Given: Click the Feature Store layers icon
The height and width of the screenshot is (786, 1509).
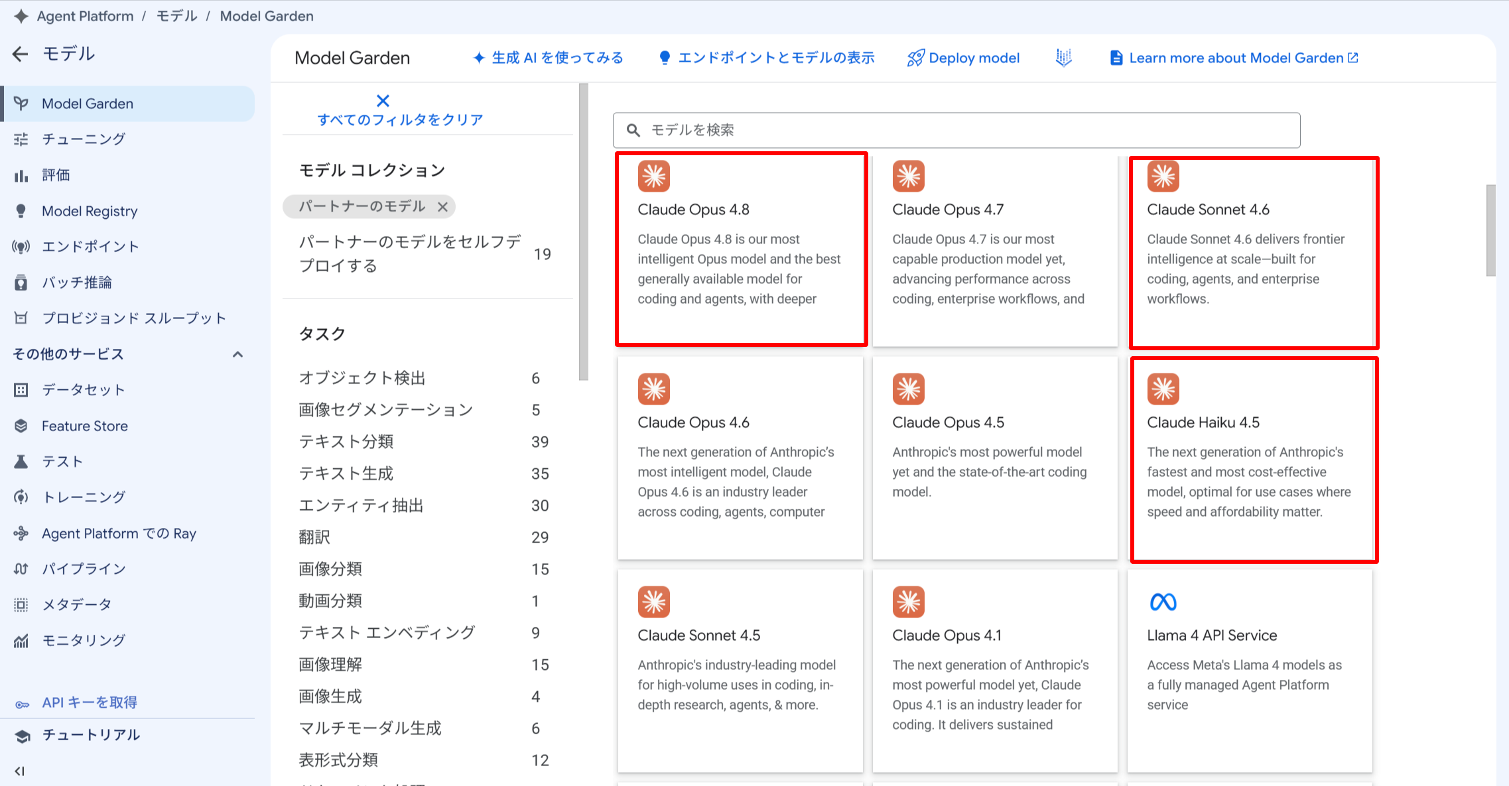Looking at the screenshot, I should [x=21, y=426].
